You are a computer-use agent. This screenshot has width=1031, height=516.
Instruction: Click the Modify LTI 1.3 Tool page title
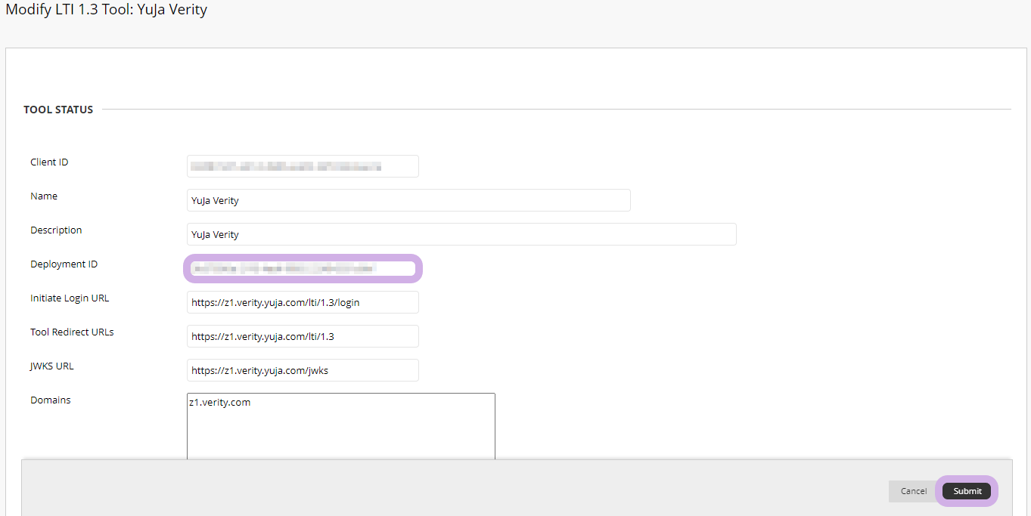point(107,11)
